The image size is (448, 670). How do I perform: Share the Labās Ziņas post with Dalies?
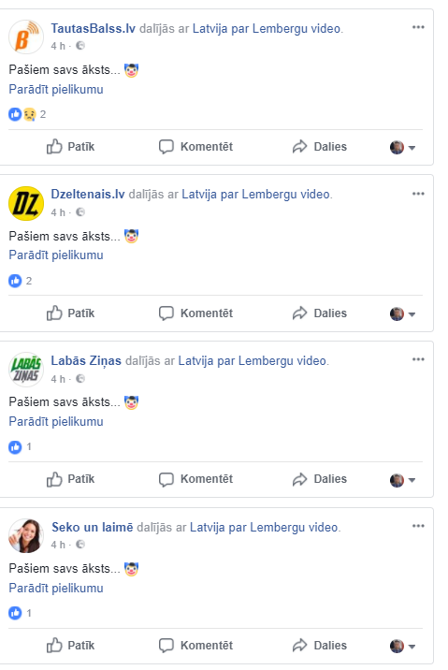(x=320, y=479)
